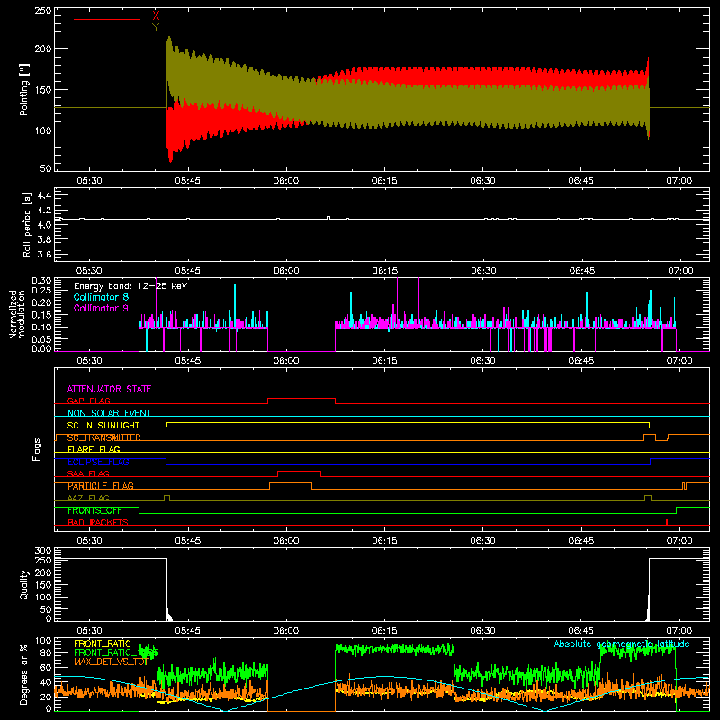Click the raised SAA_FLAG segment
The width and height of the screenshot is (720, 720).
pyautogui.click(x=300, y=472)
